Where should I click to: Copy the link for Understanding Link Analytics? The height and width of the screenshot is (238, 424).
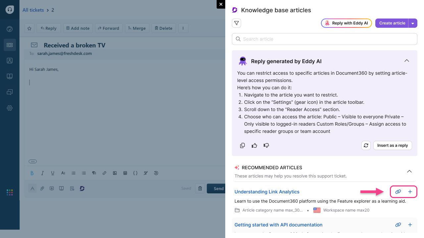coord(398,192)
